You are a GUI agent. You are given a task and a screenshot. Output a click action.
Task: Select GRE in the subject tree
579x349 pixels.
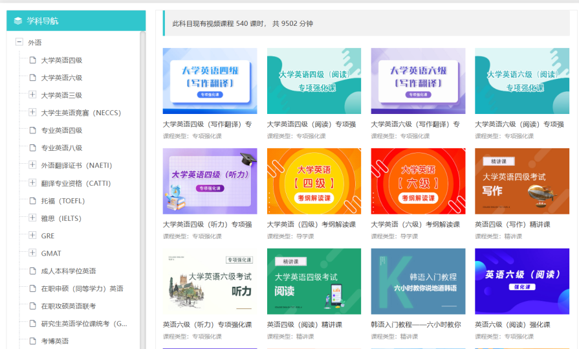click(x=48, y=236)
